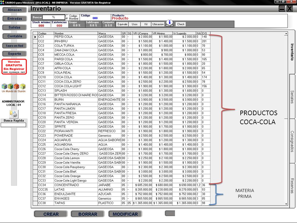
Task: Select the row selector of PEPSI COLA
Action: tap(35, 37)
